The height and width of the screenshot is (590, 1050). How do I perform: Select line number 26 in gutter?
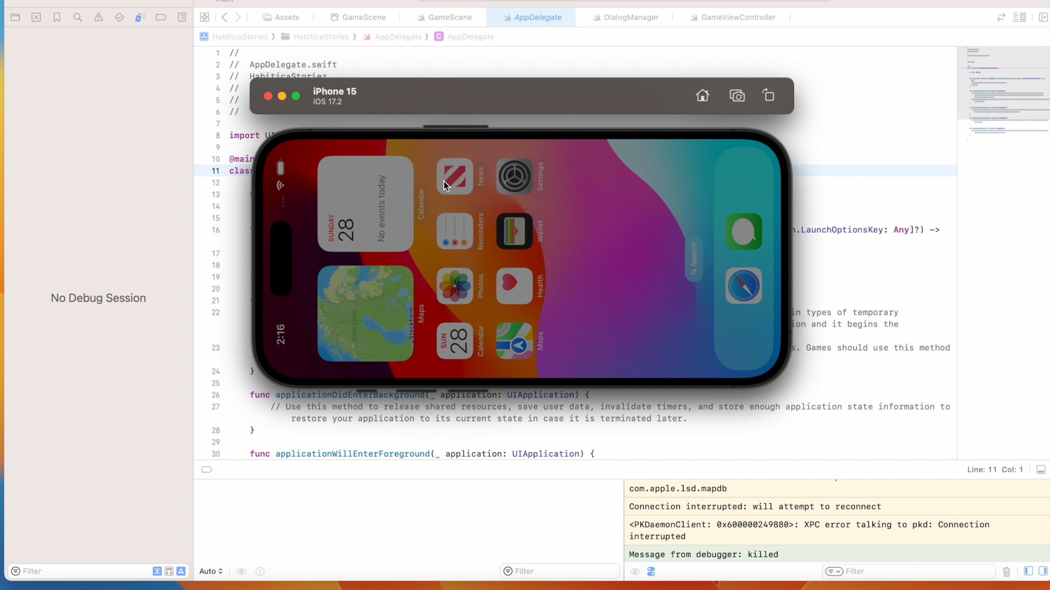216,395
